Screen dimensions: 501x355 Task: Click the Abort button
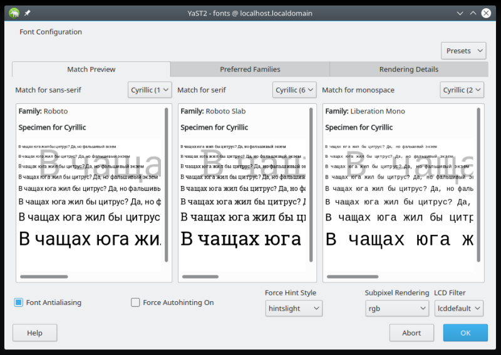point(411,333)
